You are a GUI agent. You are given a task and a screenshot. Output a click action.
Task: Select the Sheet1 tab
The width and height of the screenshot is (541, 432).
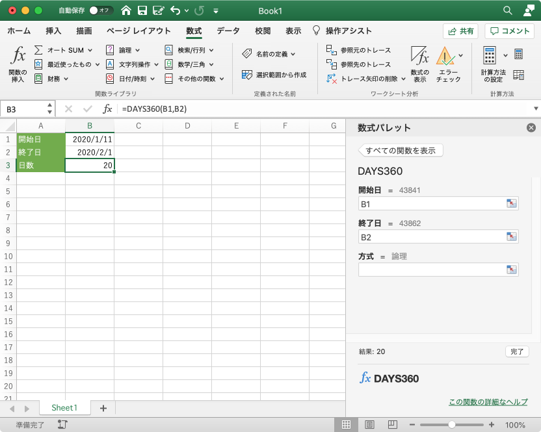click(64, 408)
